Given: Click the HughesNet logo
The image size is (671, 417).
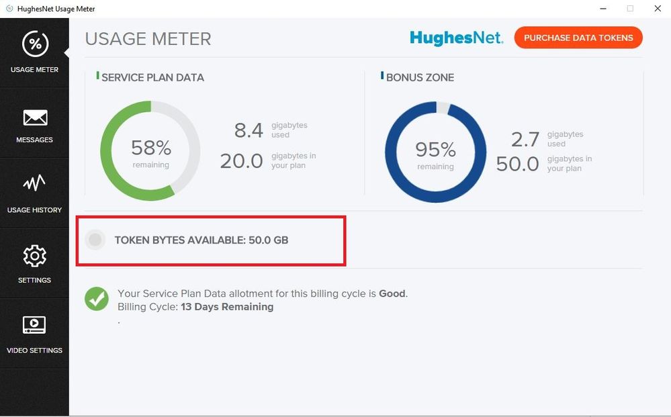Looking at the screenshot, I should [456, 38].
